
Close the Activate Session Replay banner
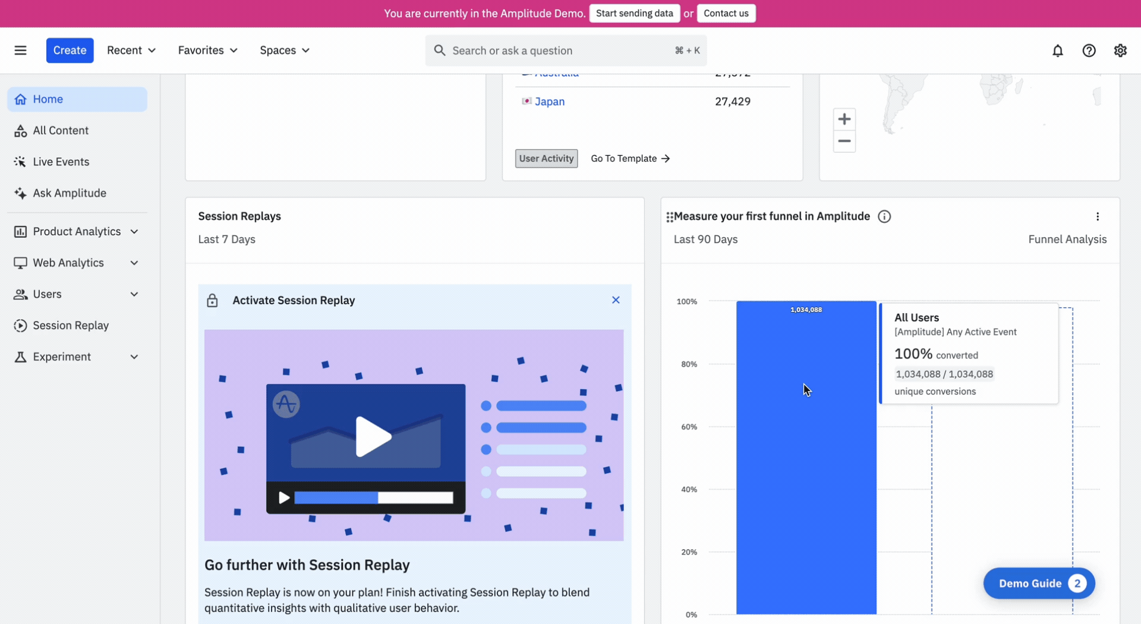pyautogui.click(x=616, y=300)
